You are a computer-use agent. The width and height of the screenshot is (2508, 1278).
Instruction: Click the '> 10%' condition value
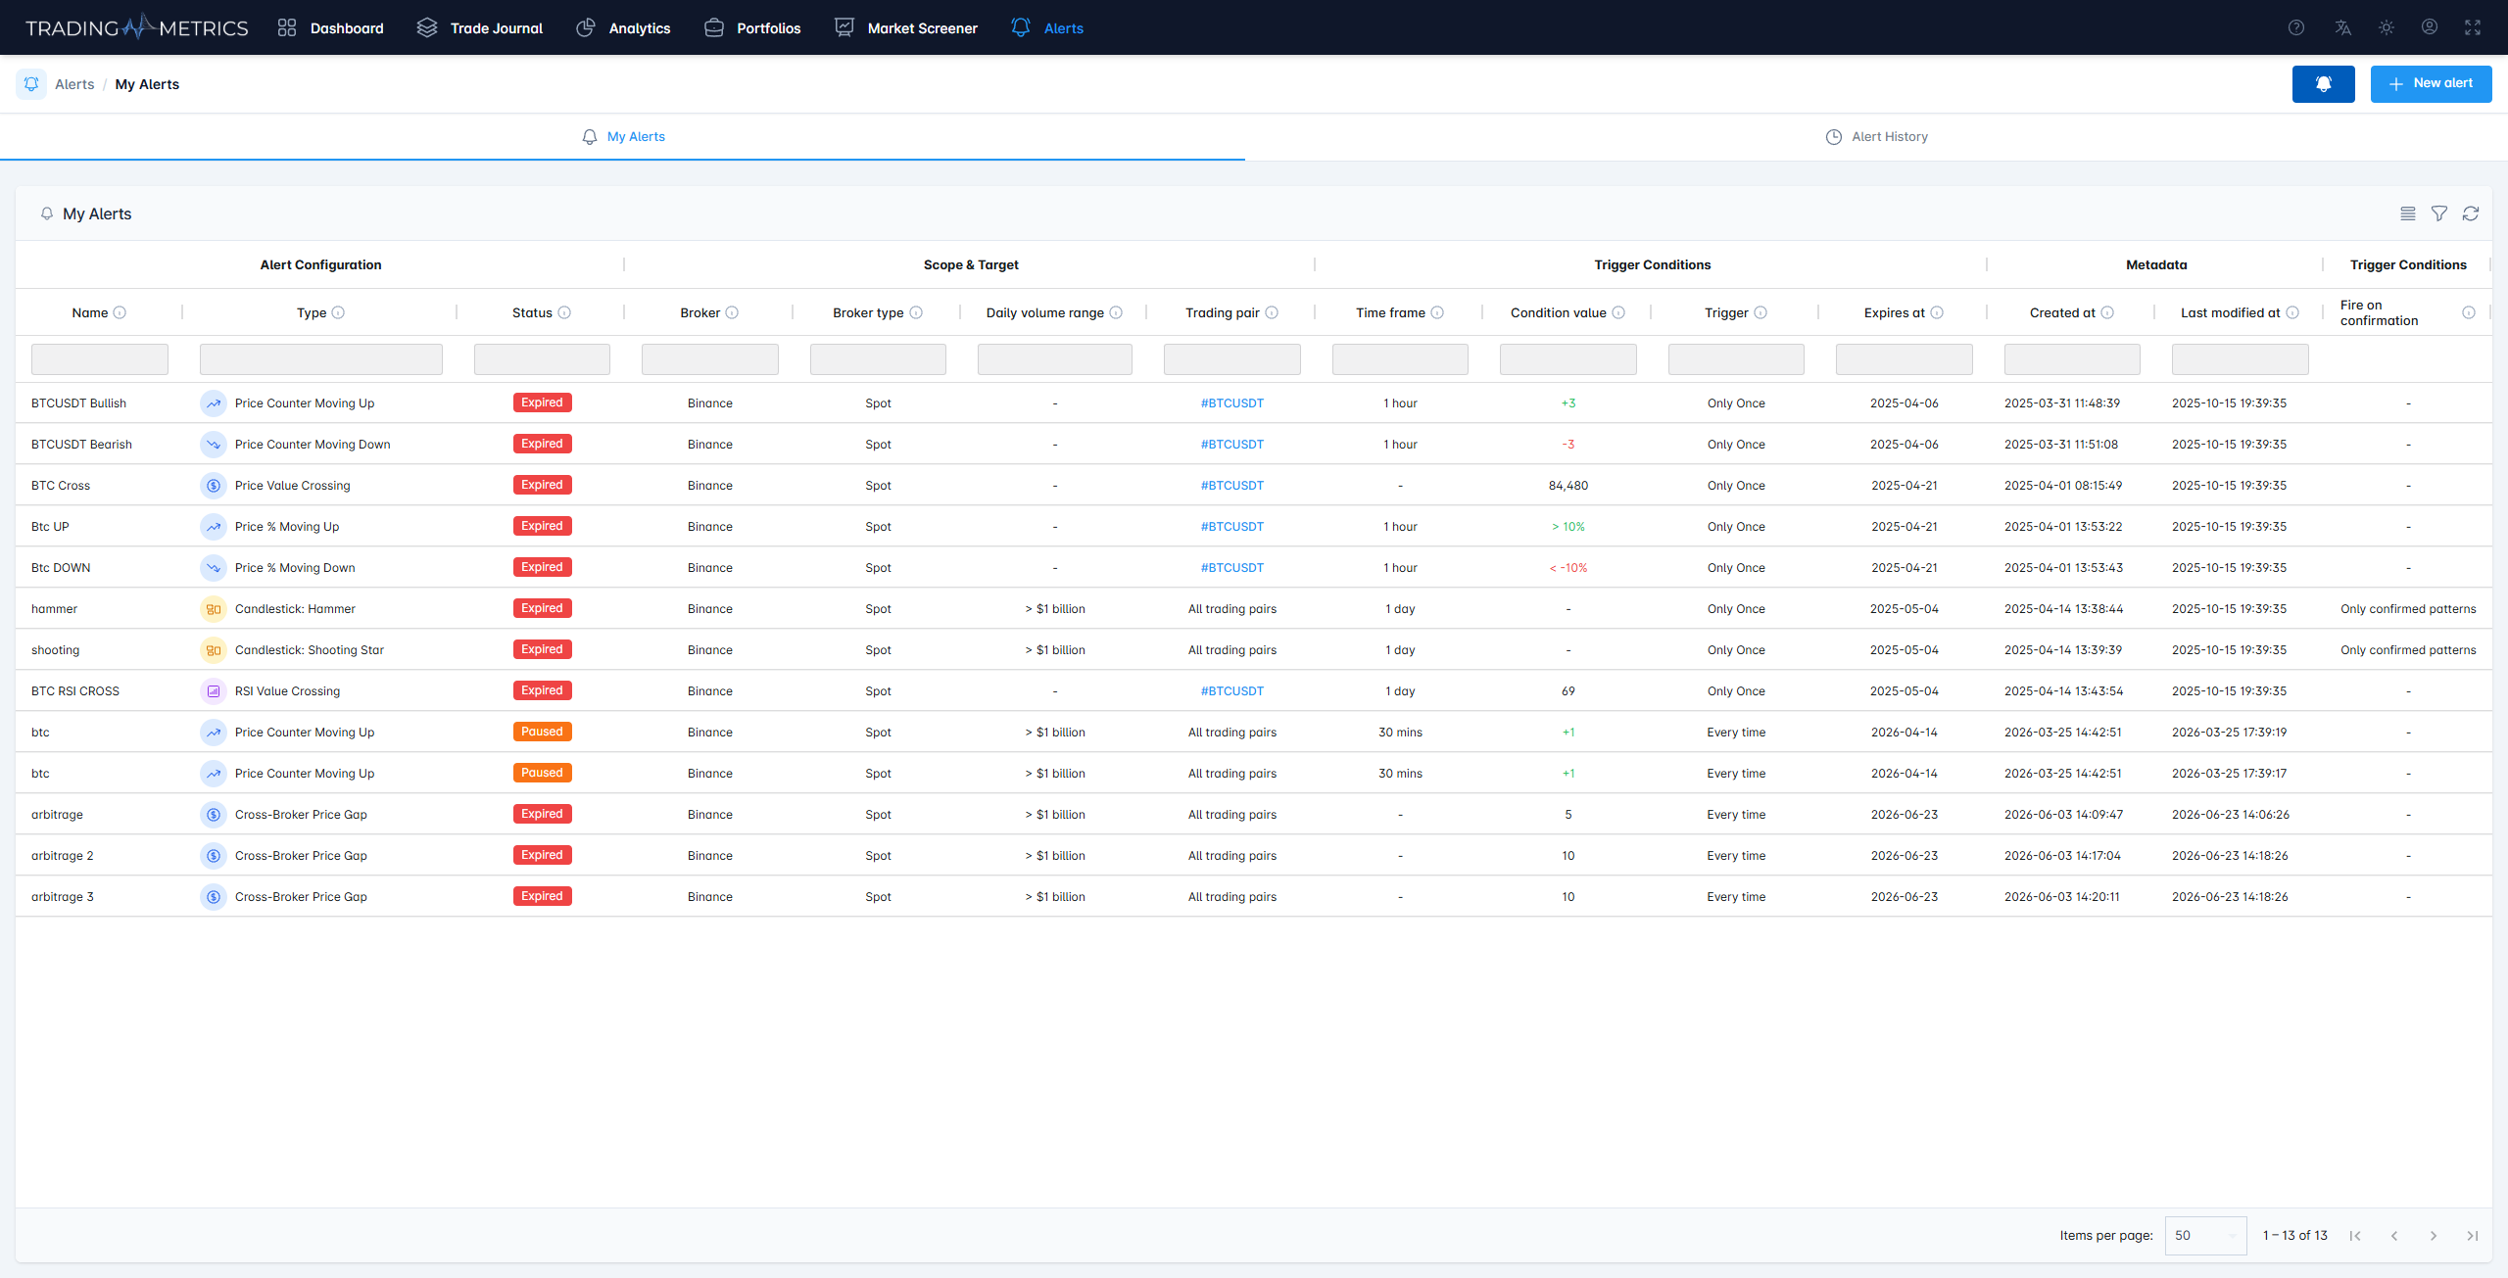[1568, 527]
